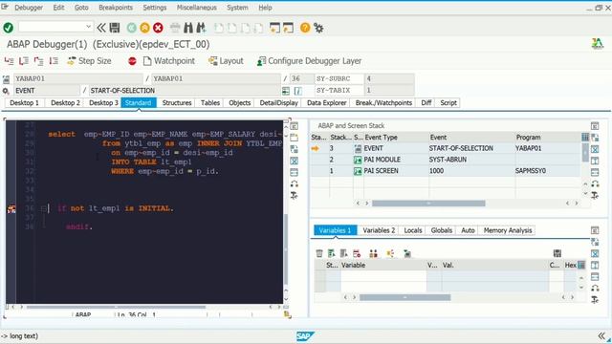This screenshot has width=612, height=344.
Task: Click the trash delete icon in Variables toolbar
Action: tap(319, 253)
